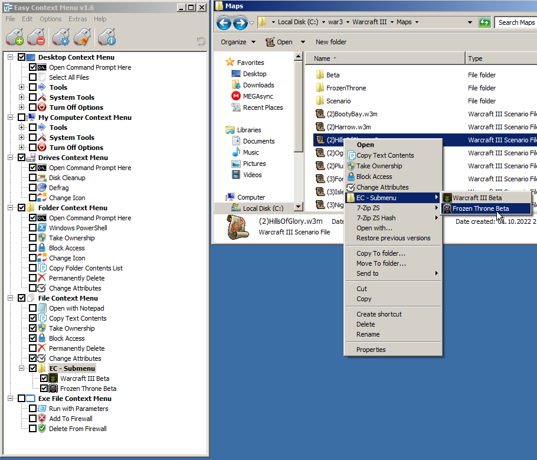
Task: Click the Scenario folder icon in file list
Action: [x=320, y=101]
